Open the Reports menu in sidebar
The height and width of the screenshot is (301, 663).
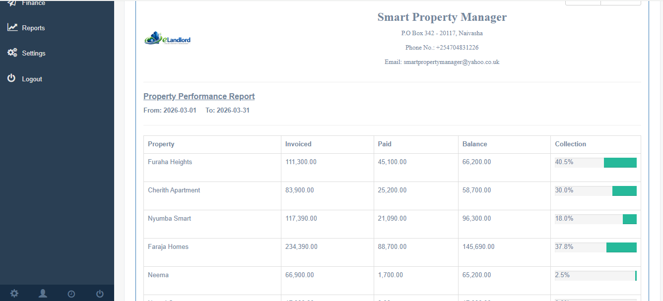coord(33,28)
